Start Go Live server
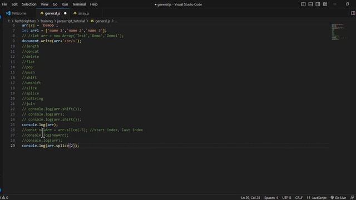Screen dimensions: 356x200 (338, 198)
